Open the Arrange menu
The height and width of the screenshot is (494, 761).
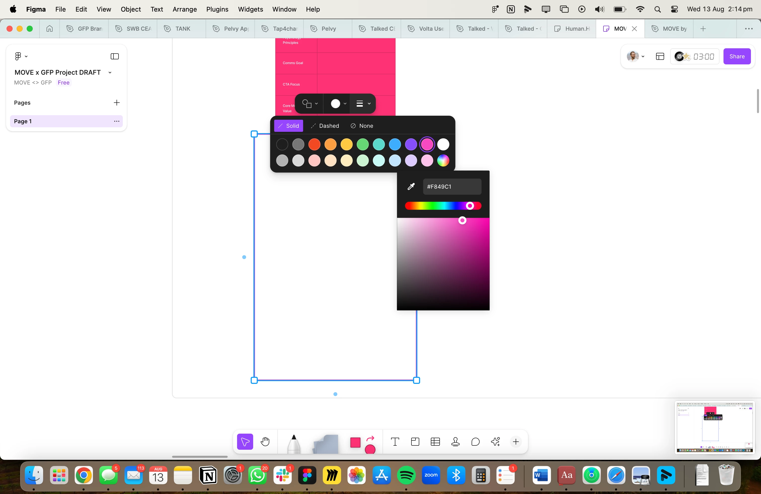click(x=184, y=9)
